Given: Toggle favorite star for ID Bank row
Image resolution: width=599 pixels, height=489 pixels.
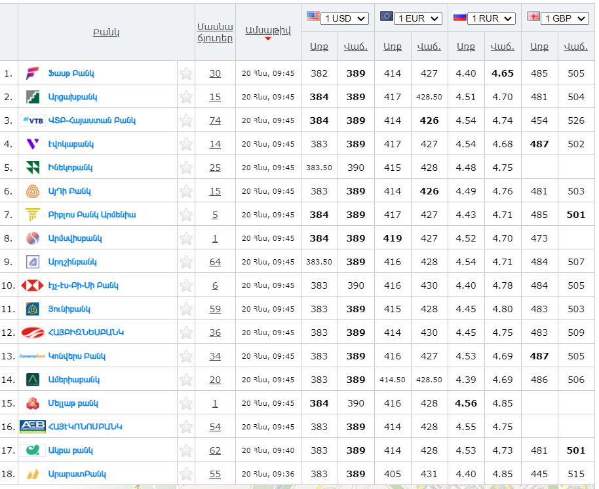Looking at the screenshot, I should tap(186, 191).
